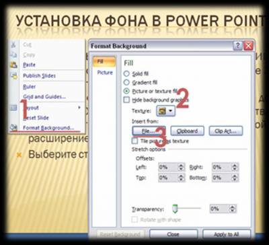Select the Solid fill radio button
The image size is (269, 245).
pos(127,73)
